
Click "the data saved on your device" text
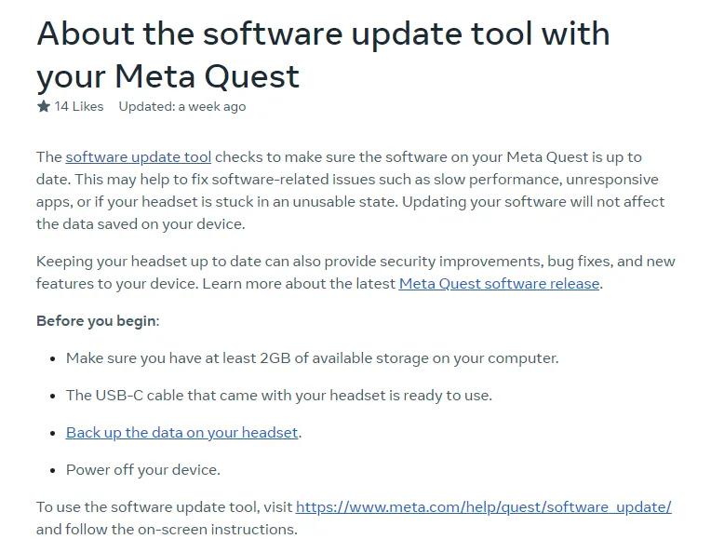[x=140, y=223]
